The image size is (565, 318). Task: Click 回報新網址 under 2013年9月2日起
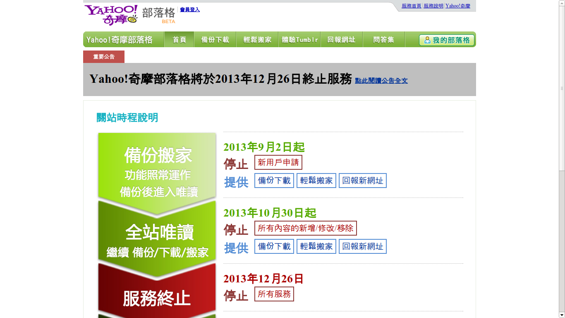[x=363, y=181]
